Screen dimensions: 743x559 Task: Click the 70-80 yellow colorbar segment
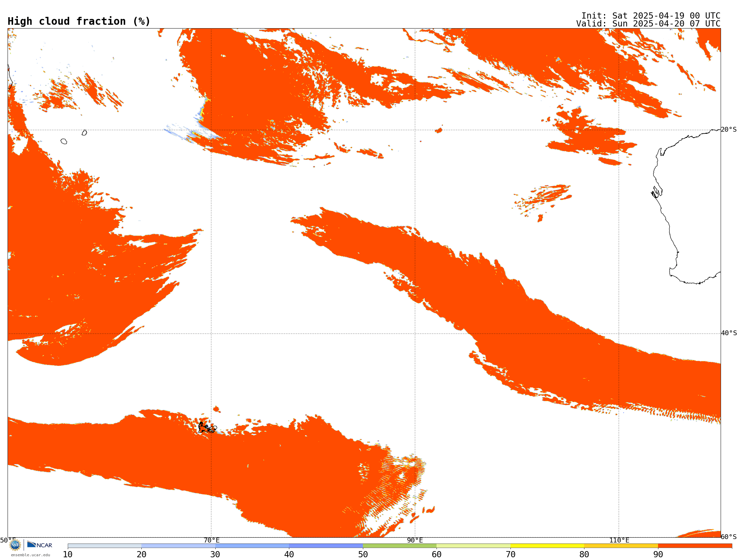point(547,546)
